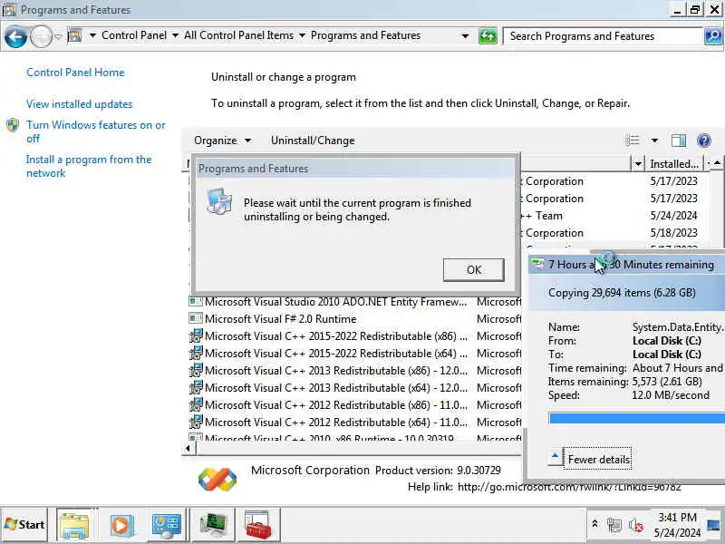This screenshot has width=725, height=544.
Task: Refresh the Programs and Features list
Action: [x=488, y=36]
